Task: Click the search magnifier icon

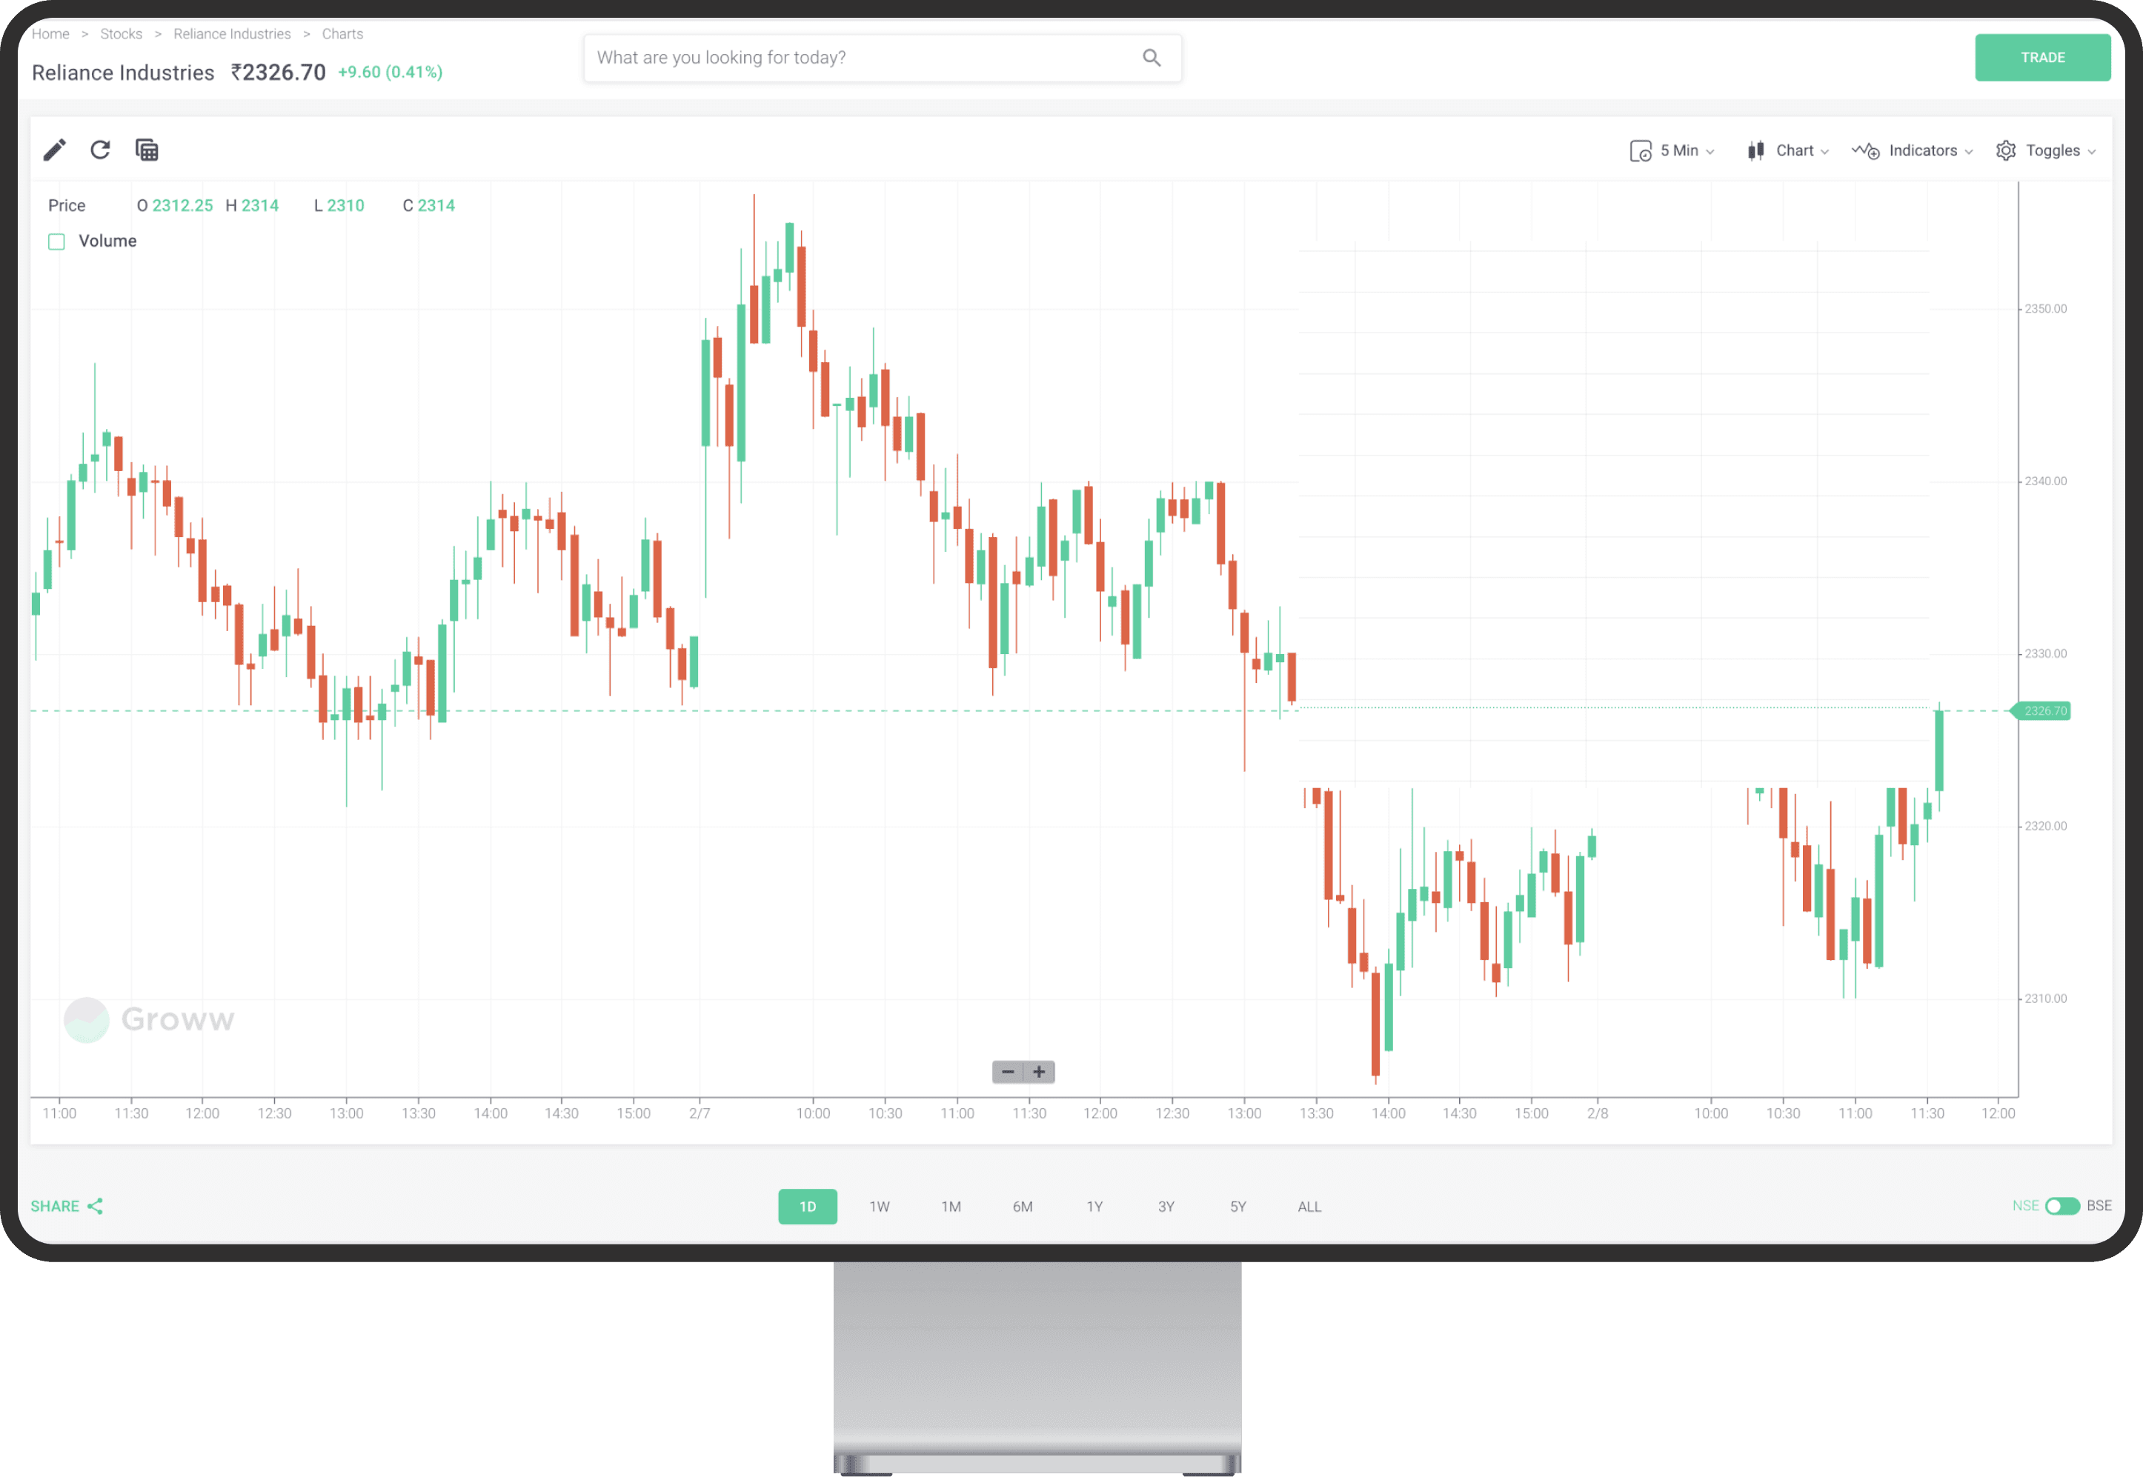Action: [x=1151, y=57]
